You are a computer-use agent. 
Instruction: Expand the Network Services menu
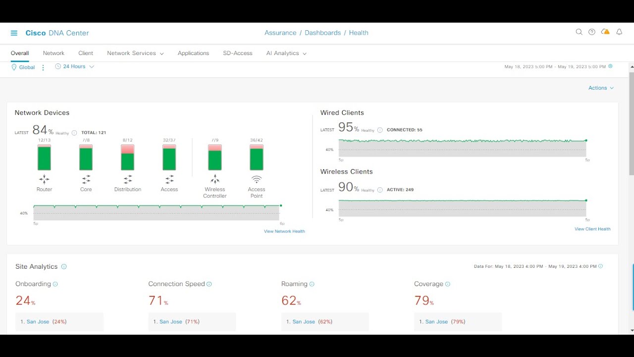pyautogui.click(x=135, y=53)
